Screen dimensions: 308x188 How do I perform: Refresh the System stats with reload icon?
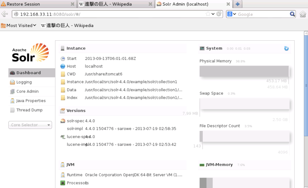(x=286, y=48)
